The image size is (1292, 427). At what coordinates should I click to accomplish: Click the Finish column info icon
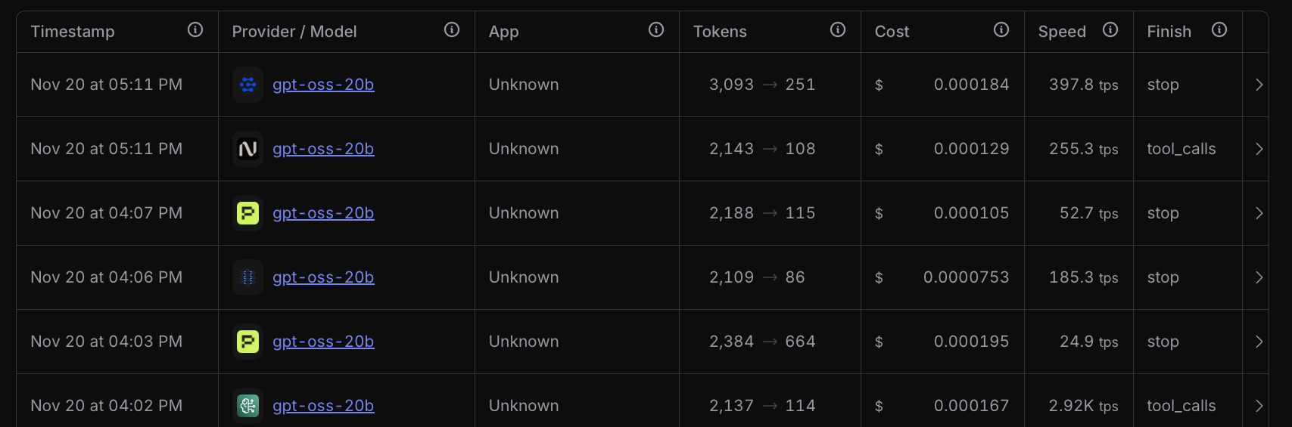[1219, 30]
